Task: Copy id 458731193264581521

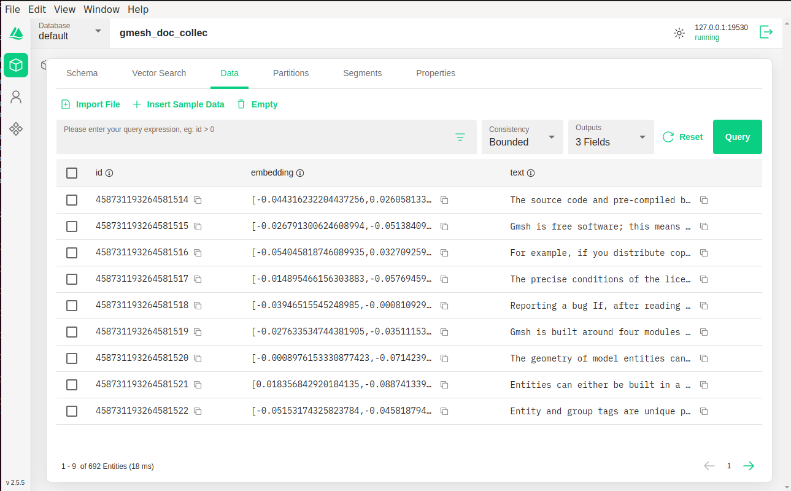Action: click(x=198, y=385)
